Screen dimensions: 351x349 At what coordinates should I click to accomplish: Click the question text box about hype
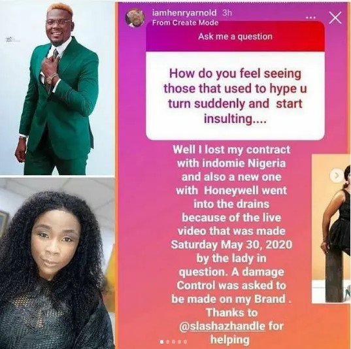(235, 96)
